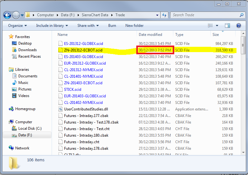Open the view options dropdown arrow
The image size is (248, 175).
point(217,26)
